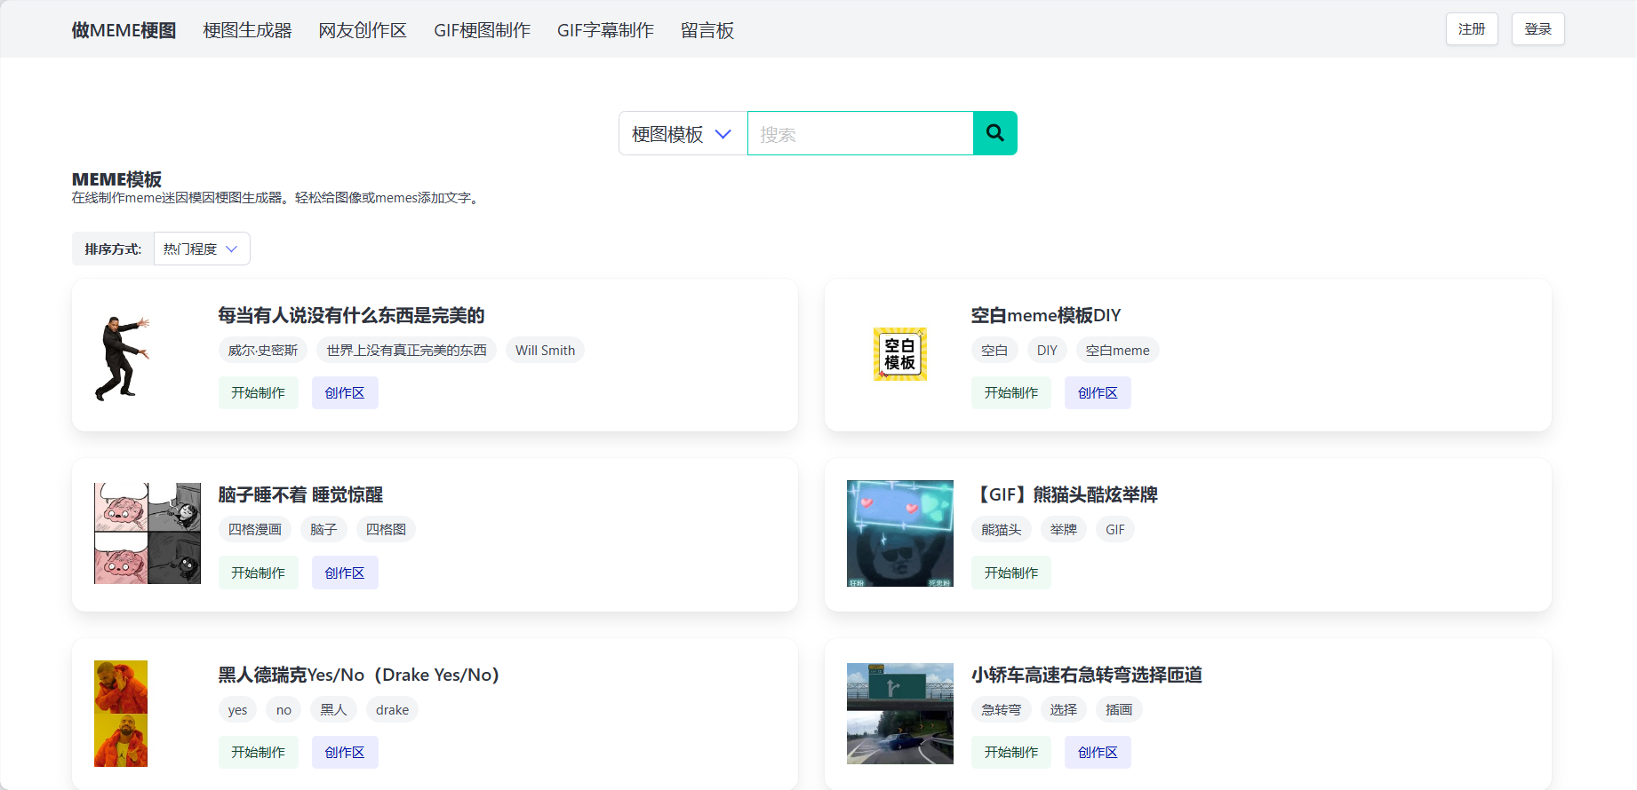Open 创作区 for the 脑子睡不着 template

(345, 573)
